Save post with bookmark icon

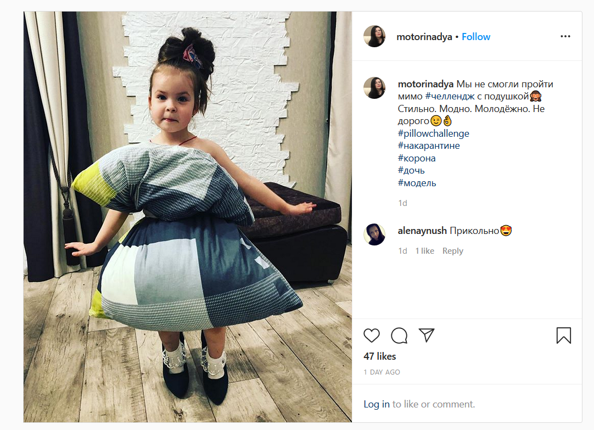coord(564,336)
